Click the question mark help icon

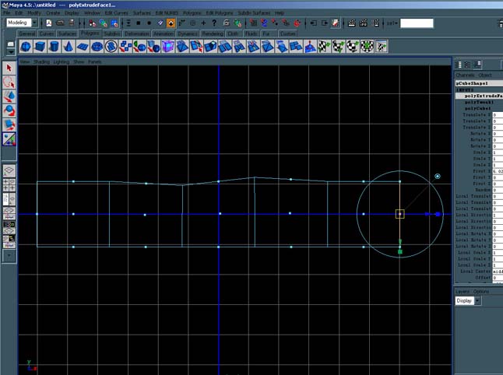(214, 23)
